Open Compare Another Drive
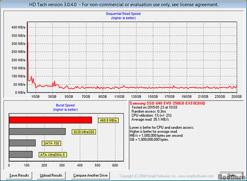The image size is (247, 181). 91,175
